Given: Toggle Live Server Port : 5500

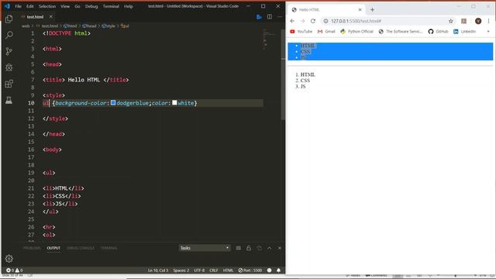Looking at the screenshot, I should click(250, 270).
